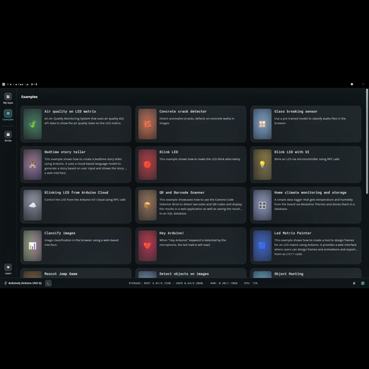Select the Glass breaking sensor example
The width and height of the screenshot is (369, 369).
tap(305, 124)
